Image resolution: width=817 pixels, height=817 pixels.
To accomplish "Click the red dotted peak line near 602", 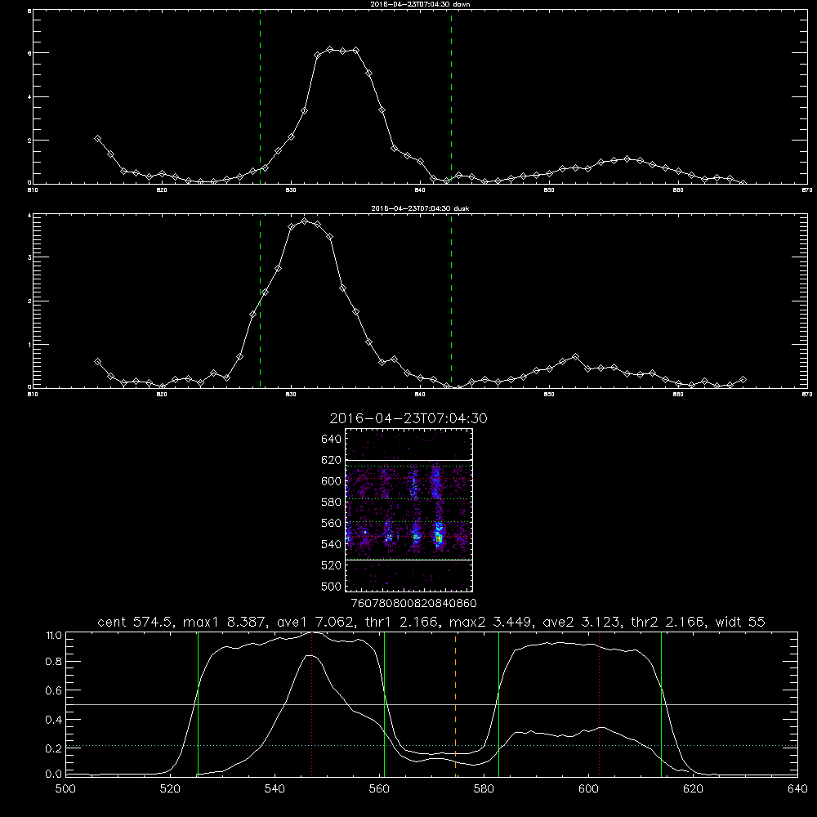I will click(x=599, y=704).
